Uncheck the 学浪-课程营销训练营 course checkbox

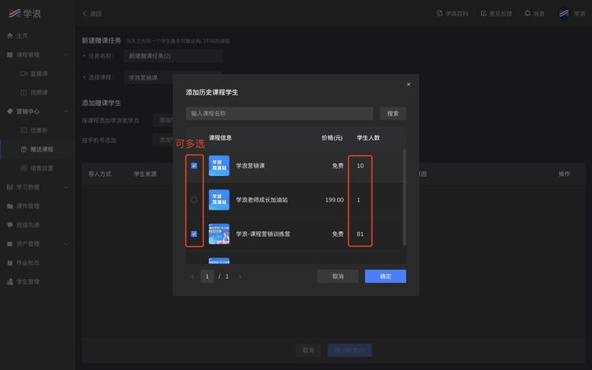coord(194,234)
